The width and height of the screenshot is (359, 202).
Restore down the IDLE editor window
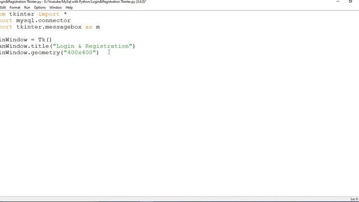(350, 2)
